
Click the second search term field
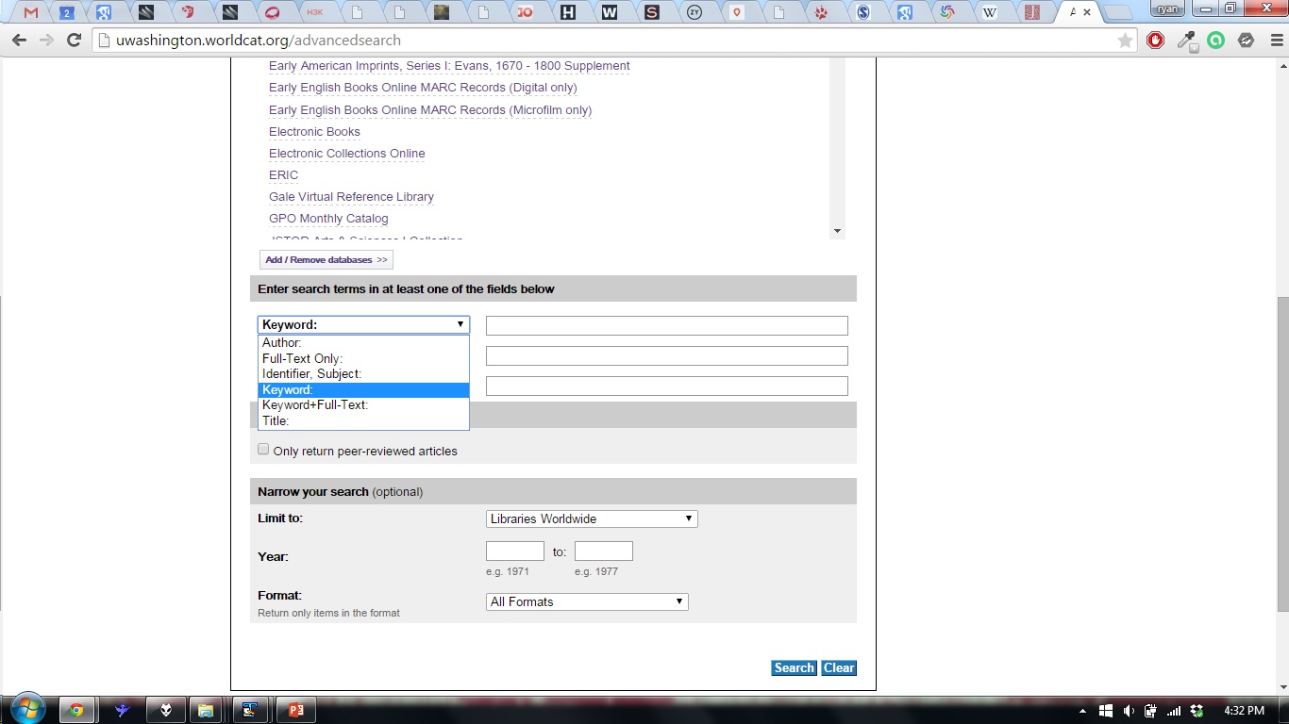click(x=667, y=355)
